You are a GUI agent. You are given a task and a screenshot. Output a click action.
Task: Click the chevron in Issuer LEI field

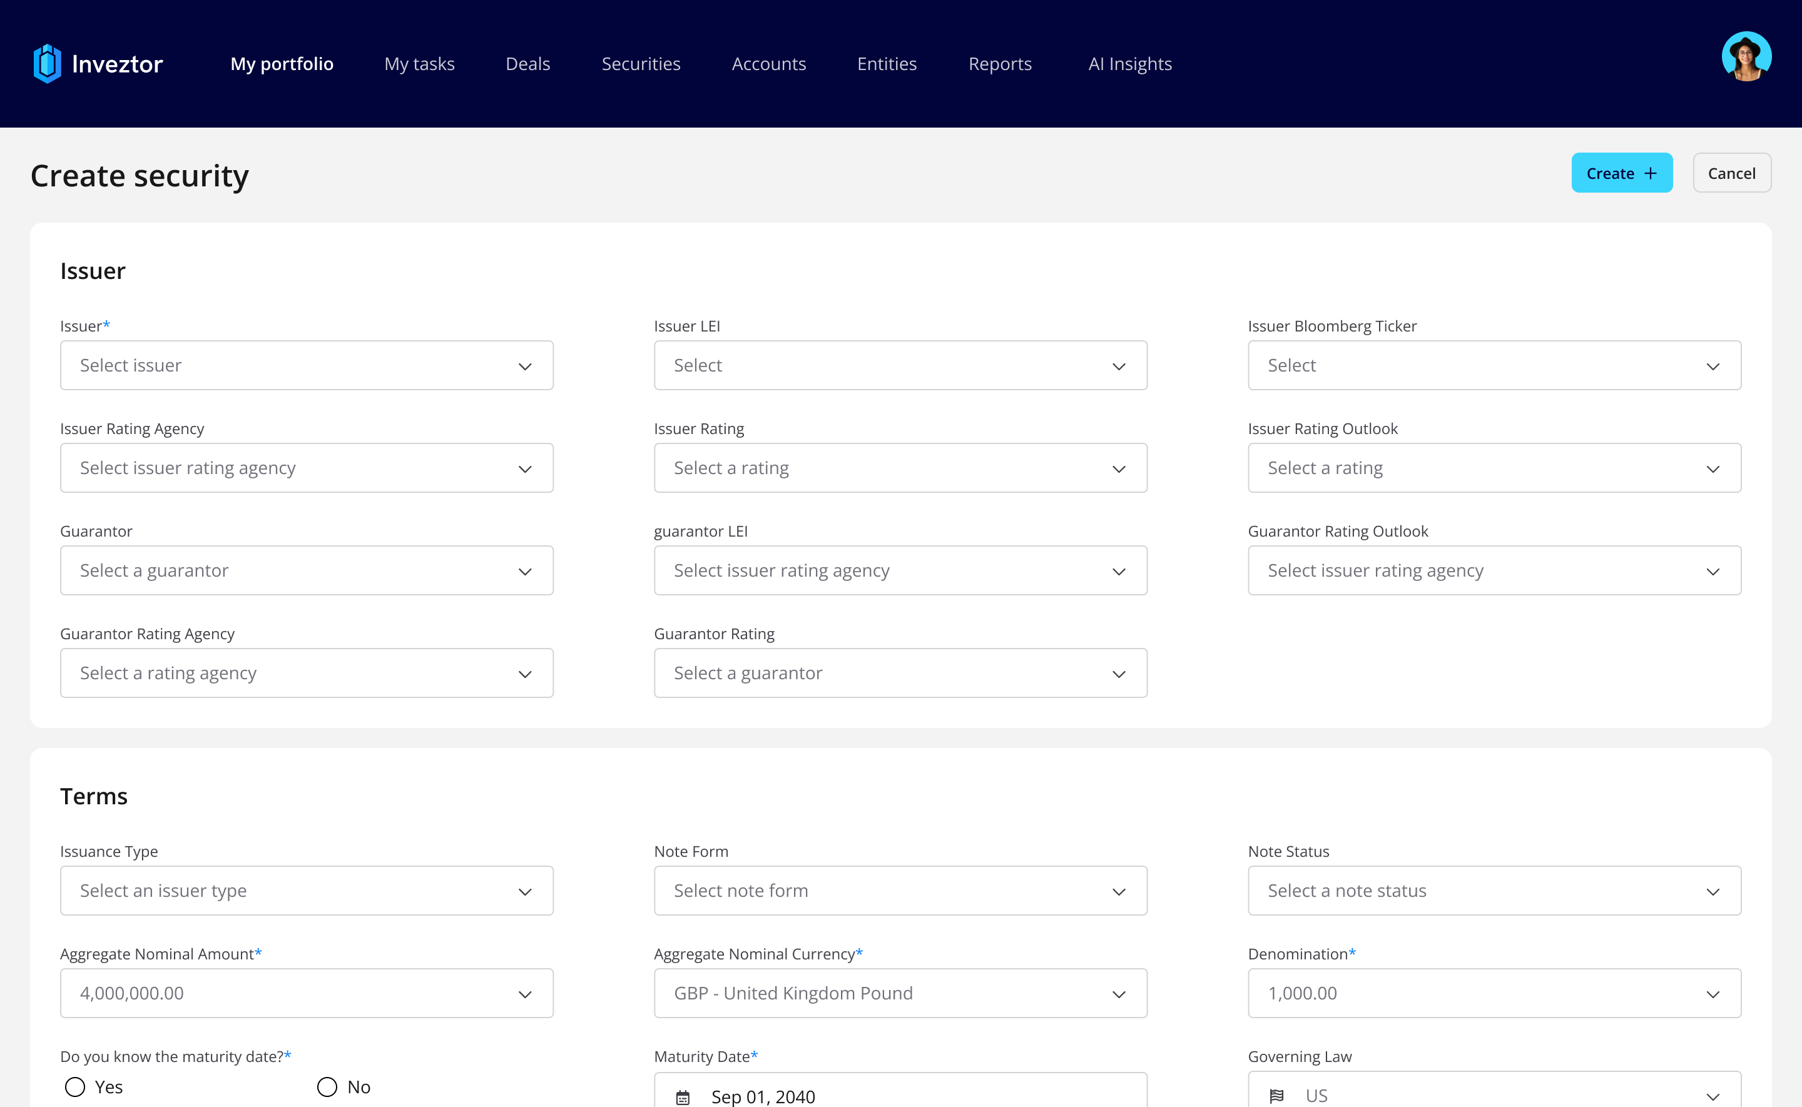pyautogui.click(x=1119, y=366)
